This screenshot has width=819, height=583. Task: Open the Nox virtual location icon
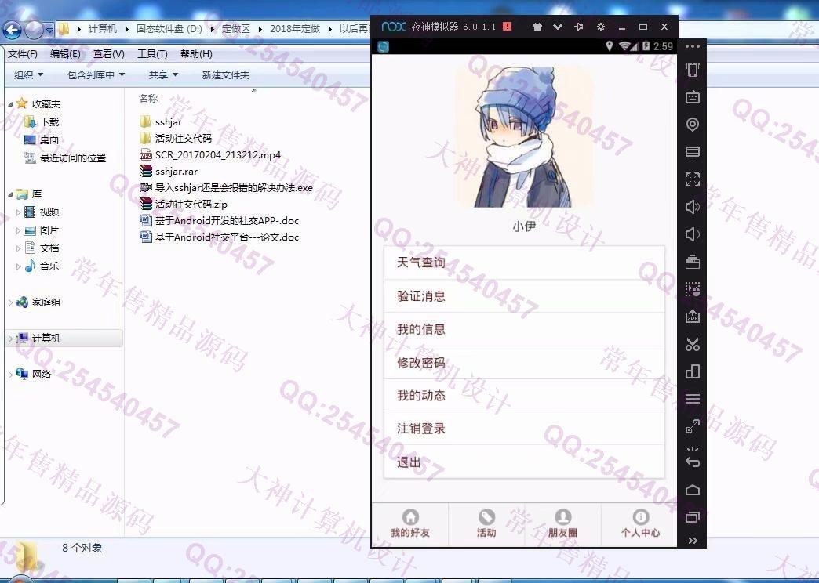point(692,125)
